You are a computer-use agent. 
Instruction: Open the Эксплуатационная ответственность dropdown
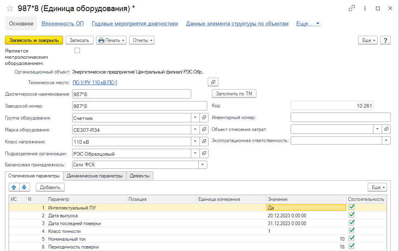[x=386, y=140]
